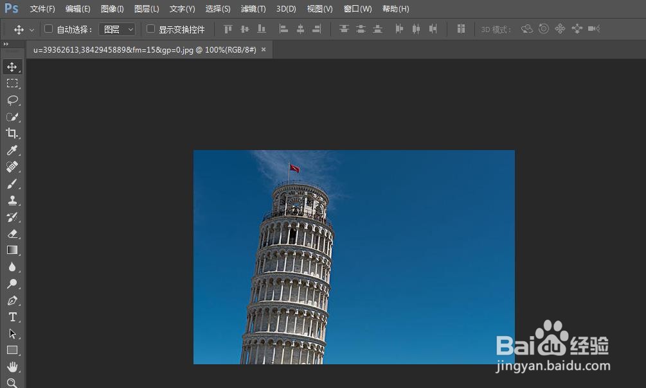Click the Distribute Top Edges icon

pos(344,29)
